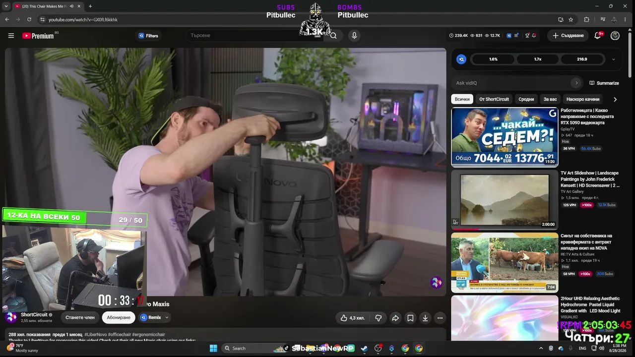
Task: Open the TV Art Gallery channel link
Action: click(x=572, y=191)
